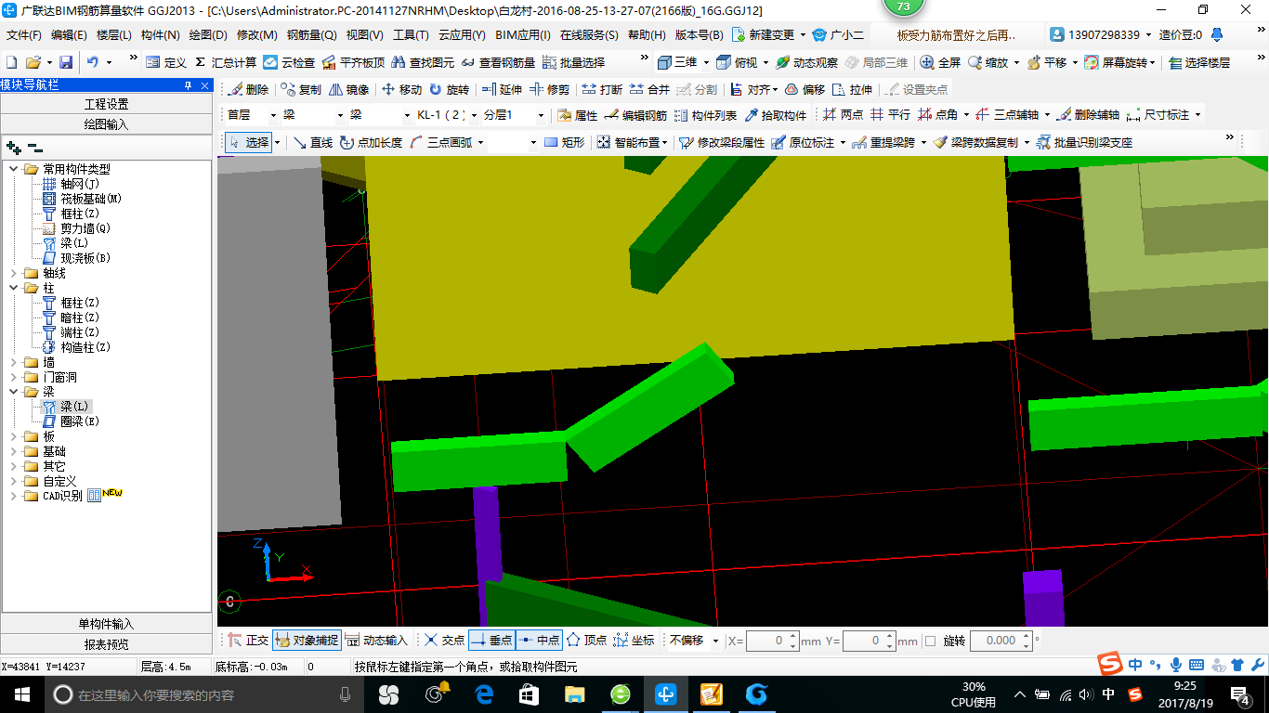Start 动态观察 dynamic orbit
This screenshot has width=1269, height=713.
(806, 62)
